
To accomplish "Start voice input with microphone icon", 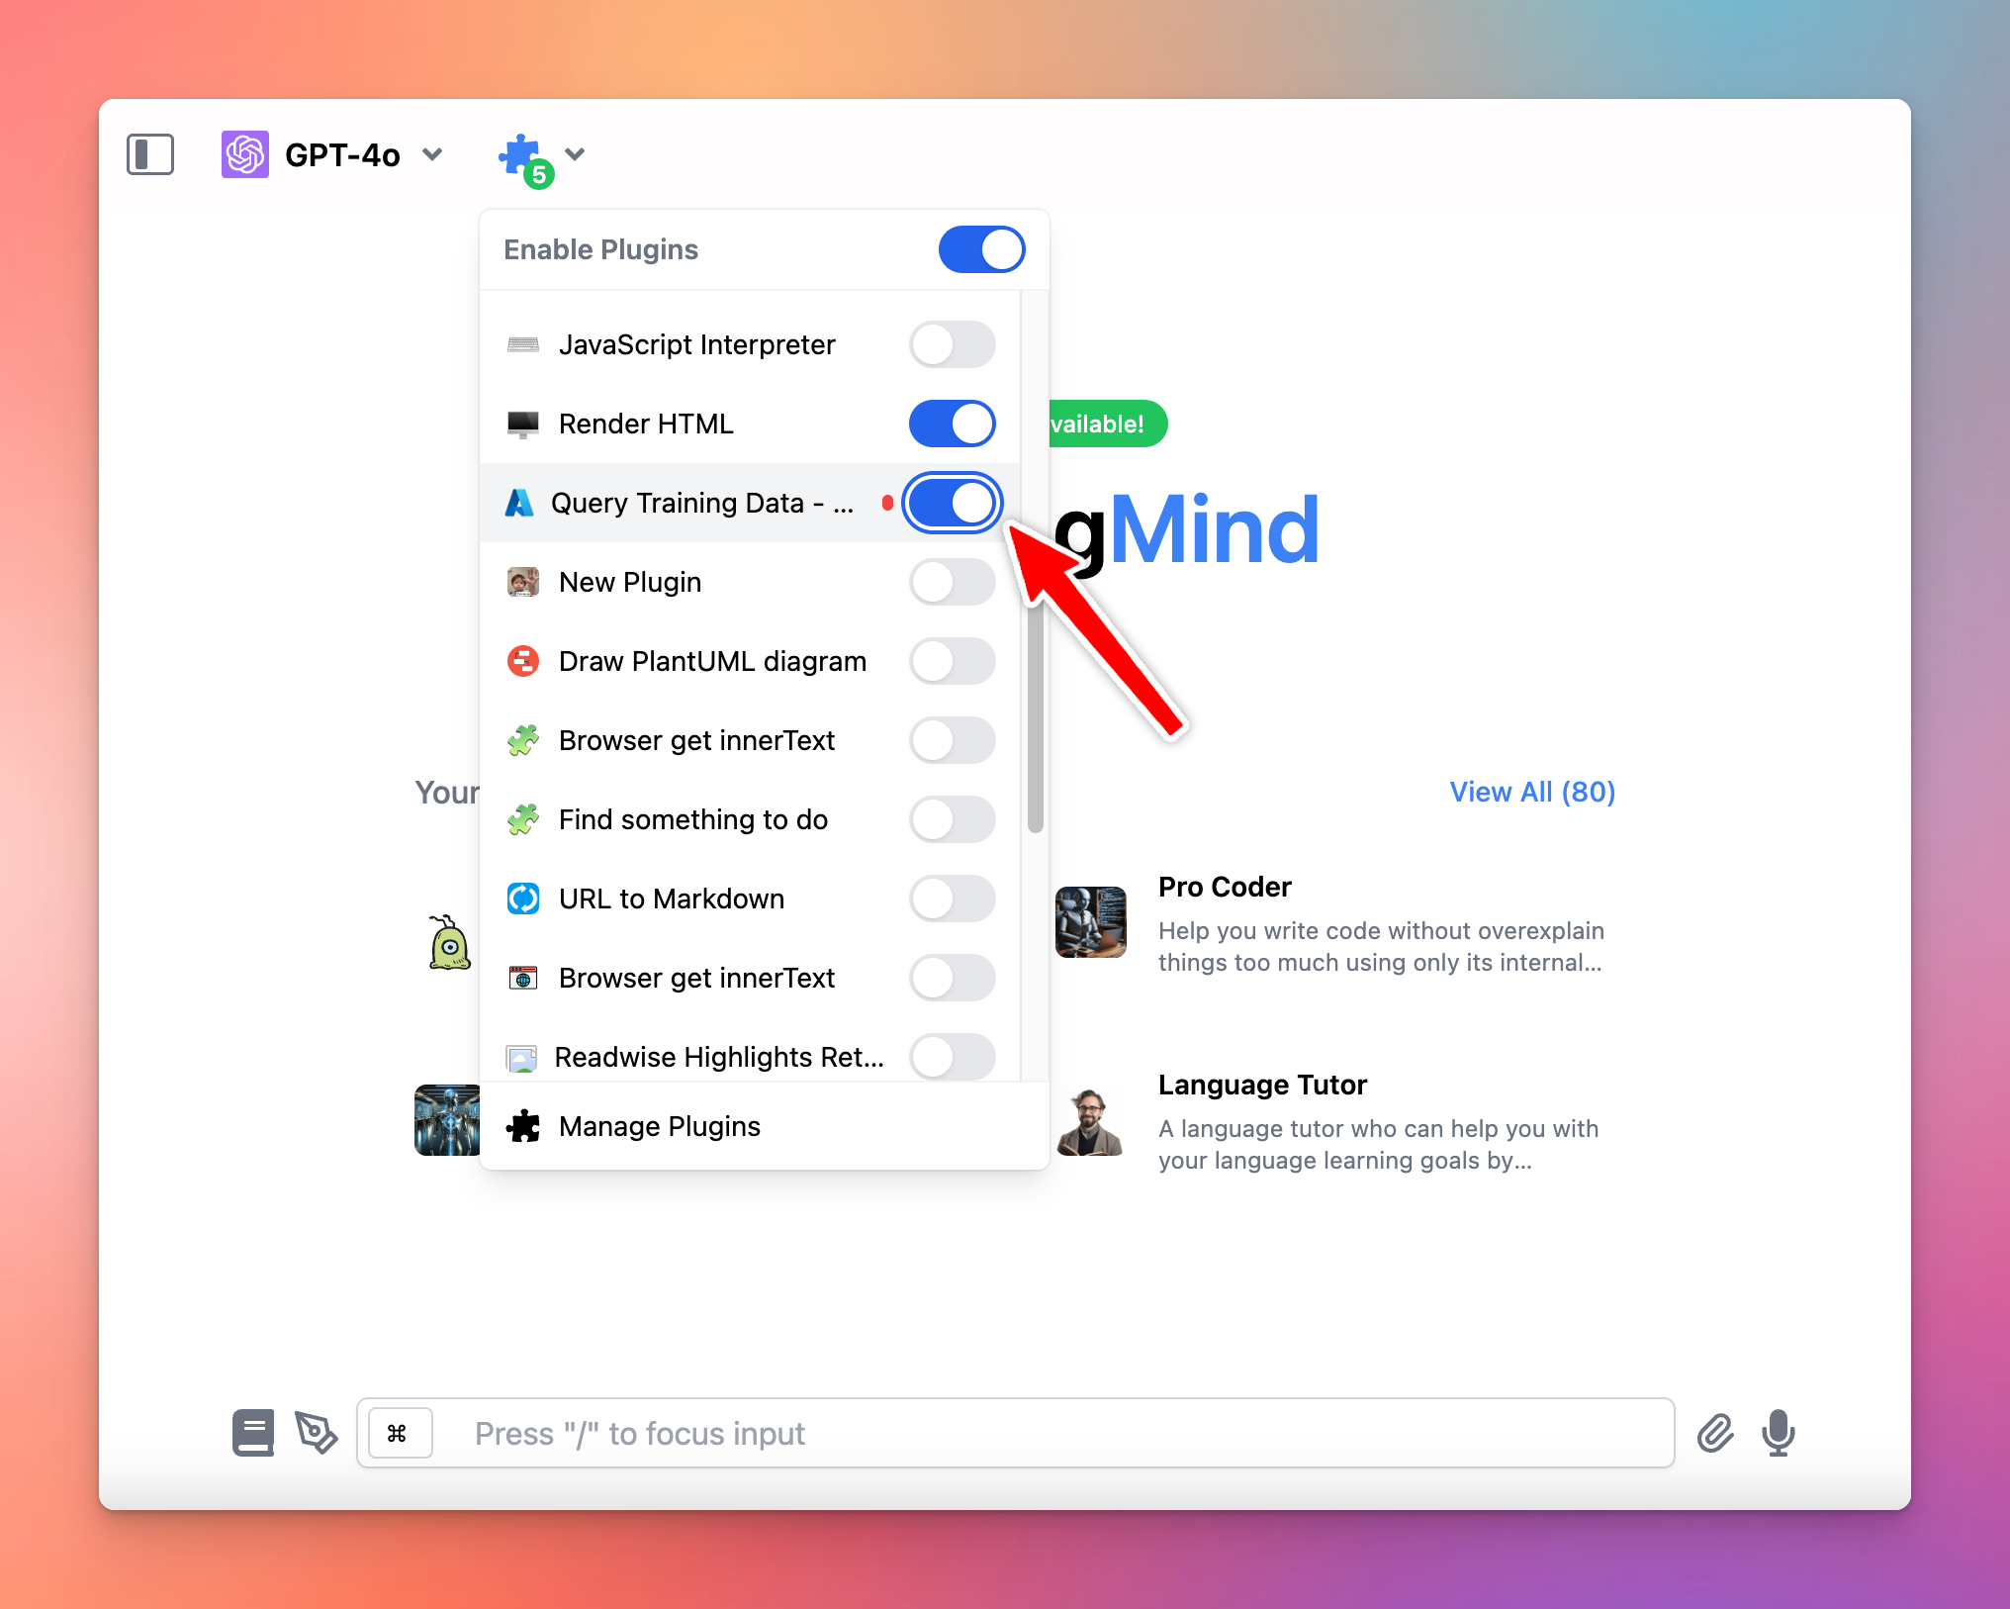I will 1779,1433.
